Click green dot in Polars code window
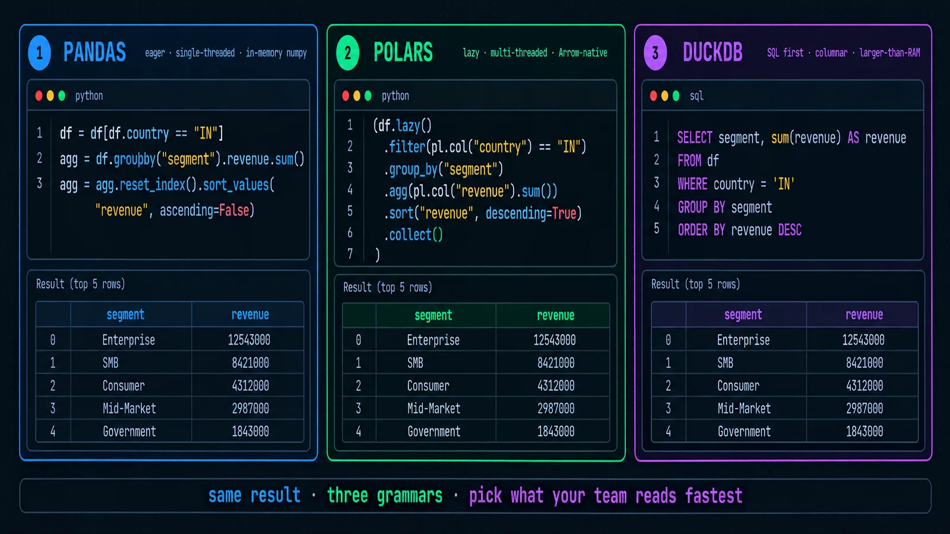 368,96
